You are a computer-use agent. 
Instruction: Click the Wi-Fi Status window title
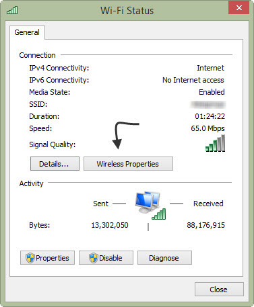click(127, 11)
